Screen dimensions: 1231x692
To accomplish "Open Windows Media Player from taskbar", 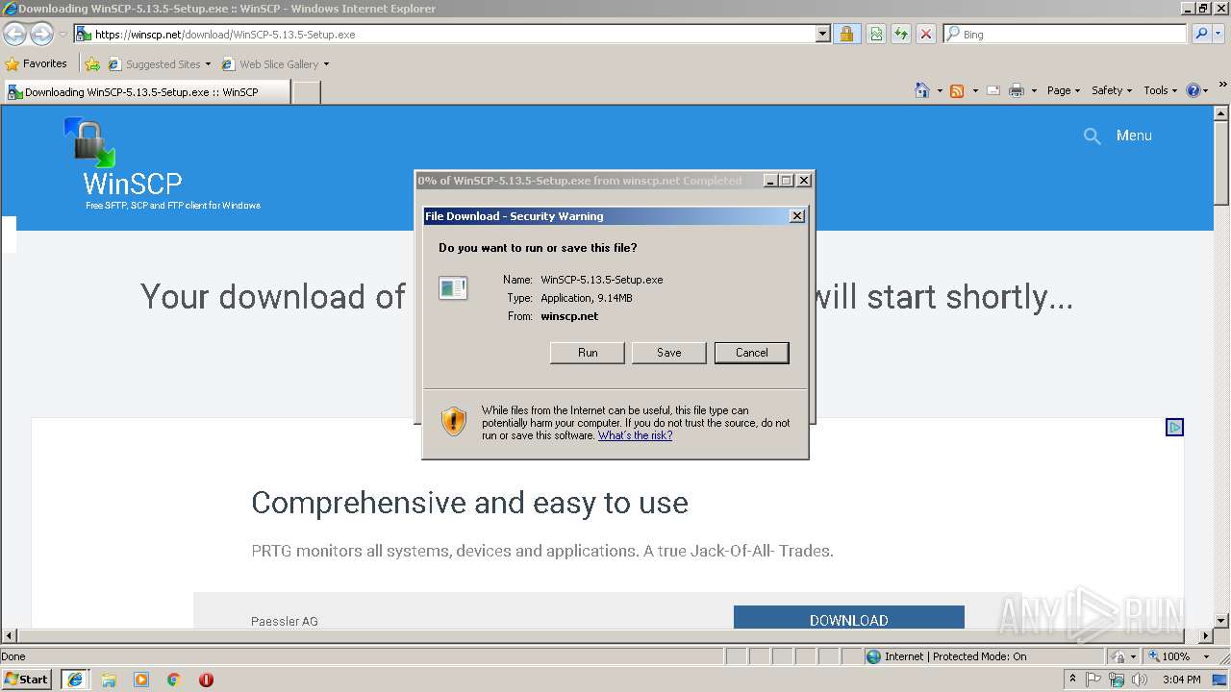I will tap(141, 680).
